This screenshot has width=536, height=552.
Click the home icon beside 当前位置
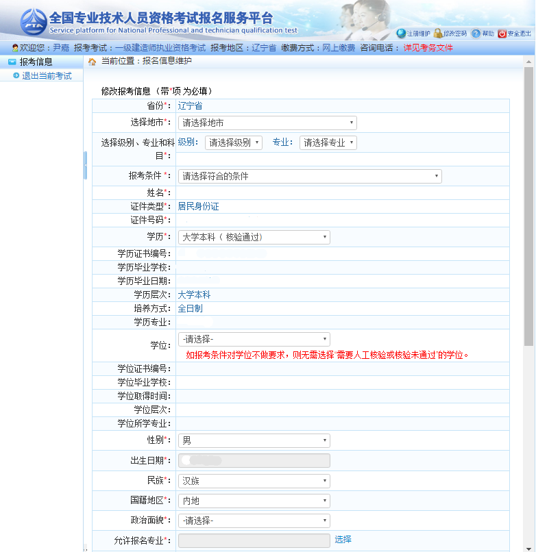[x=93, y=62]
